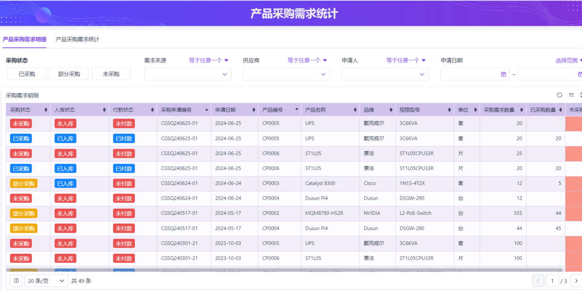
Task: Click the sort icon on 产品编号 column
Action: tap(297, 110)
